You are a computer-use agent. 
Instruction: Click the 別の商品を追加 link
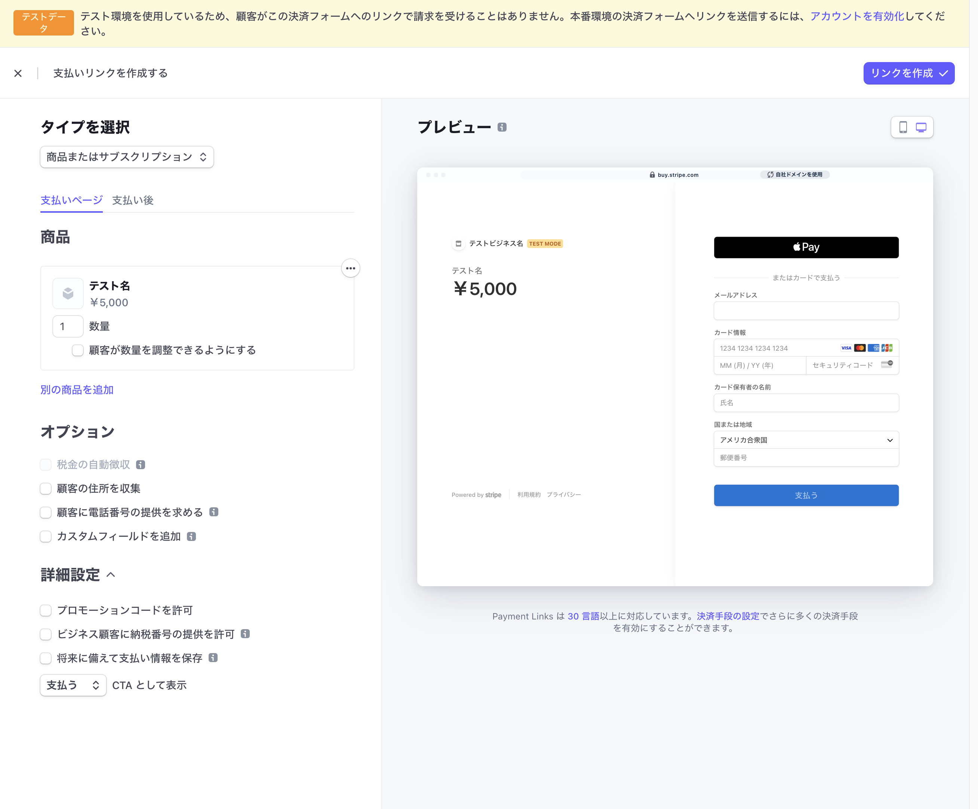pos(77,390)
